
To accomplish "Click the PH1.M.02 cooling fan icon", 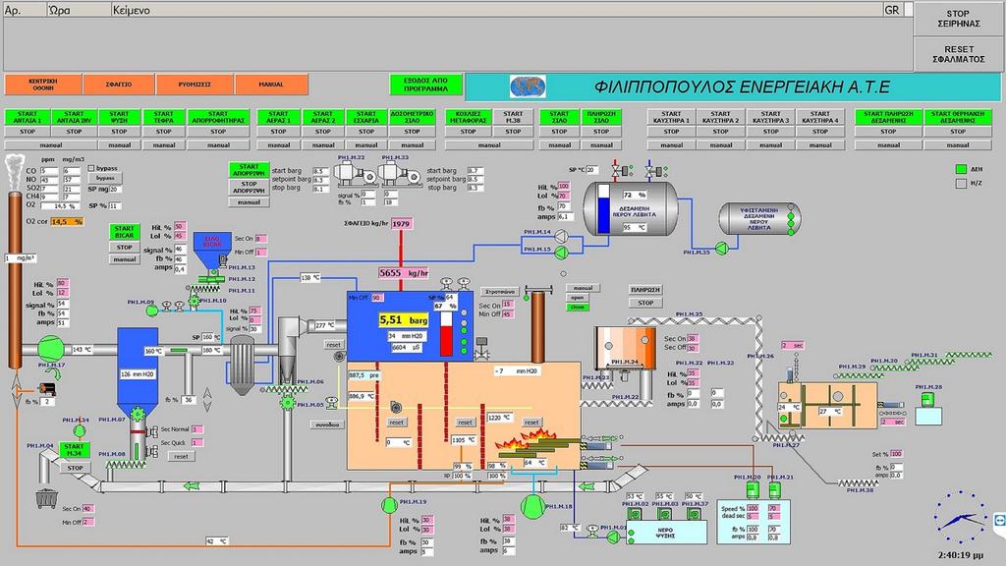I will [x=635, y=513].
